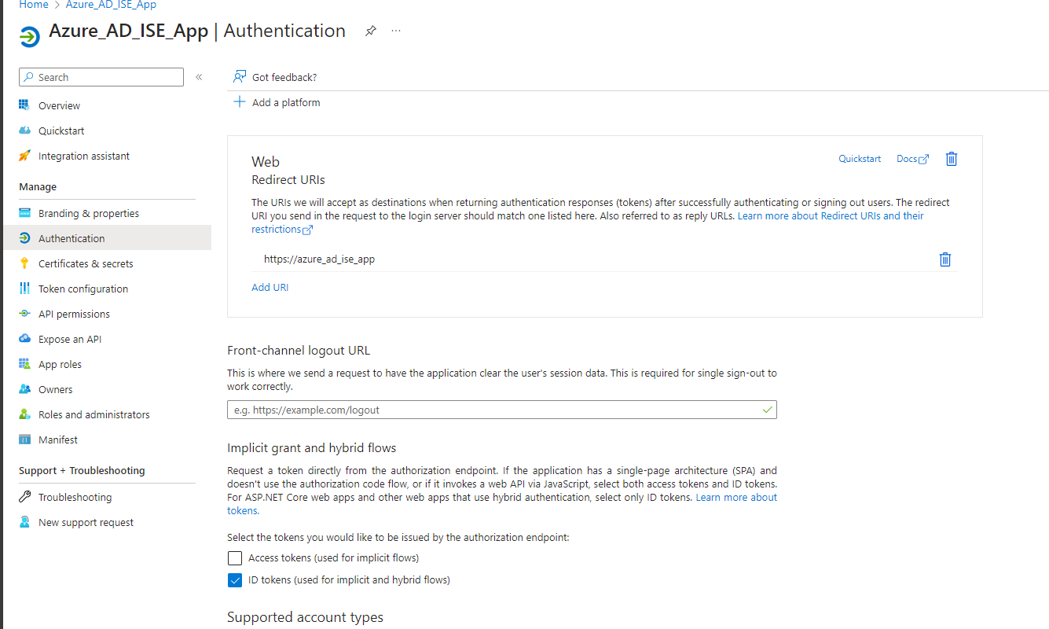Click the Certificates & secrets key icon
This screenshot has width=1049, height=629.
point(24,263)
